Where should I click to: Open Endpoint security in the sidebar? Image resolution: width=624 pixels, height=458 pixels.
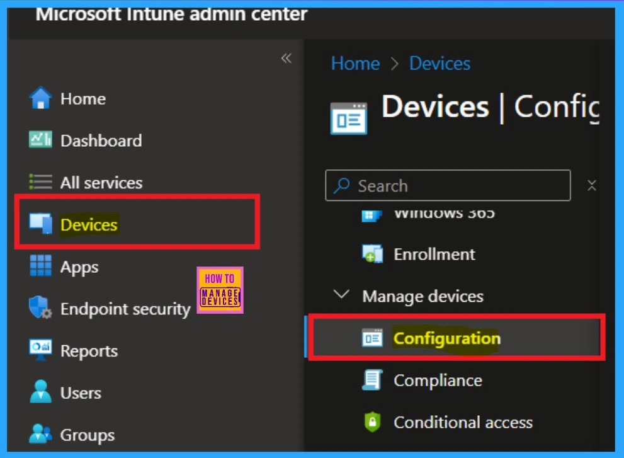click(x=125, y=309)
